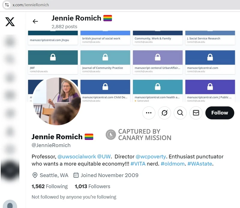Click the manuscriptcentral.com jhcpu text
The image size is (240, 208).
pos(49,40)
